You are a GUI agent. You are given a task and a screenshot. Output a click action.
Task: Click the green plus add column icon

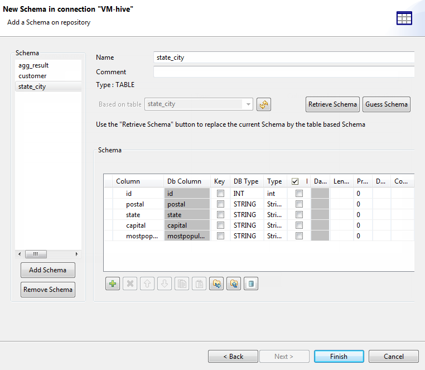113,283
